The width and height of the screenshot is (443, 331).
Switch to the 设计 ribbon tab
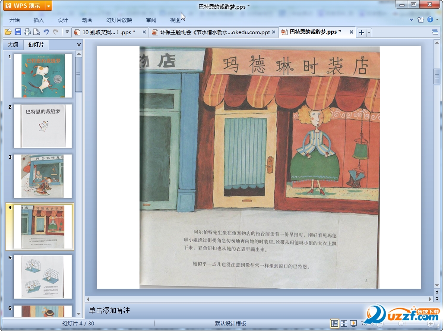coord(63,20)
